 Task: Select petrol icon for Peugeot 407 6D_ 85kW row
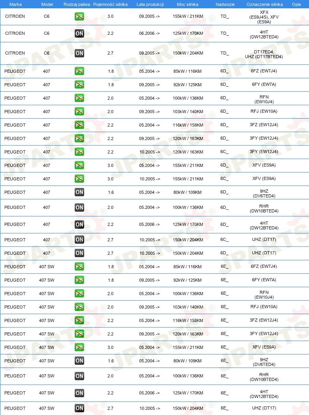[79, 71]
